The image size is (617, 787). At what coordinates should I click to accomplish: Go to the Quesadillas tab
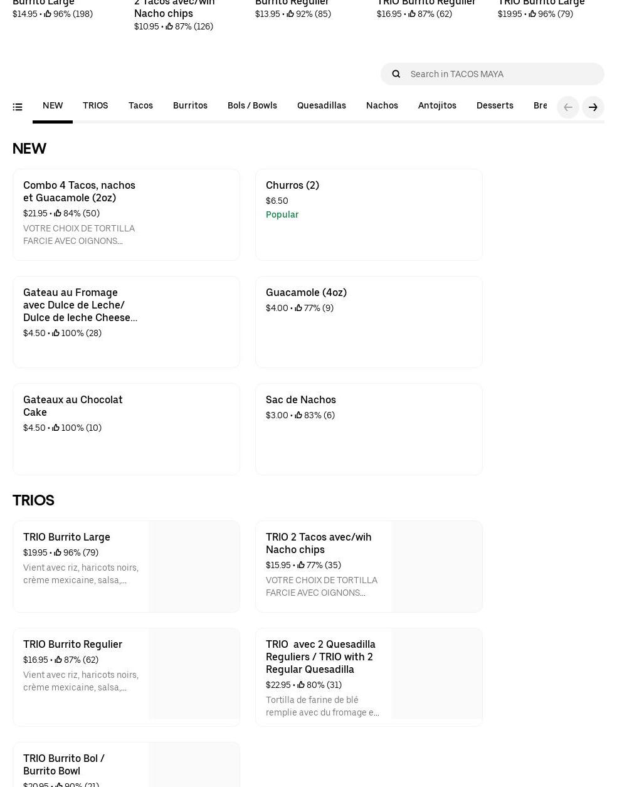[321, 106]
